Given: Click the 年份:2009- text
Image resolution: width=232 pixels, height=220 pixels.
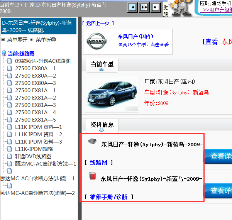Looking at the screenshot, I should [x=157, y=103].
